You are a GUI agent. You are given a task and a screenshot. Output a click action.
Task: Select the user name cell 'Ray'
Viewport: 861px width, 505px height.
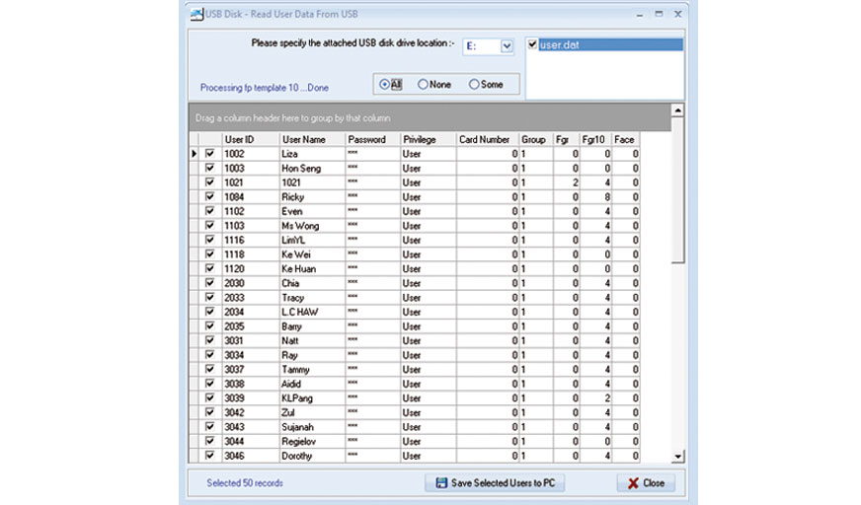[312, 355]
